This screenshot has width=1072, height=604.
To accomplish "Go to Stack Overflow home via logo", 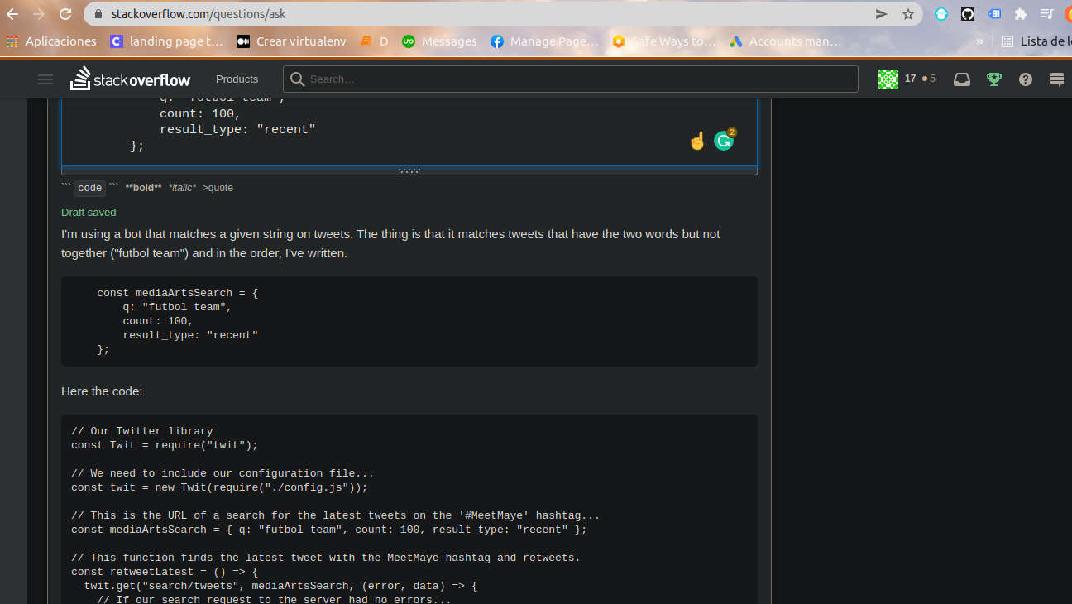I will [x=130, y=79].
